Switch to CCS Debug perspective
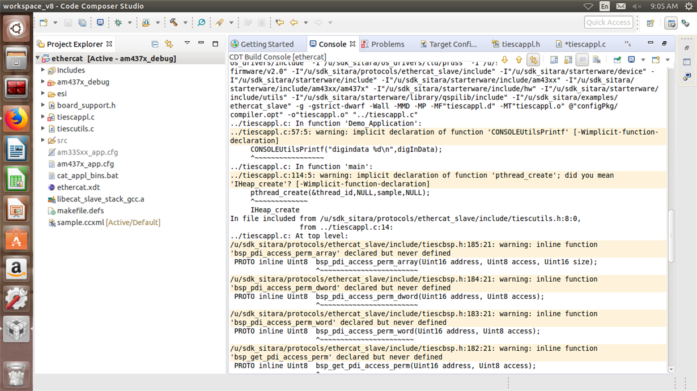The width and height of the screenshot is (697, 391). coord(686,23)
